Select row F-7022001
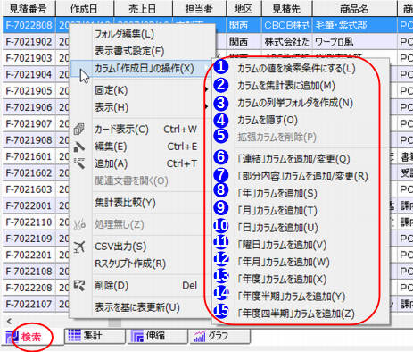 click(29, 205)
